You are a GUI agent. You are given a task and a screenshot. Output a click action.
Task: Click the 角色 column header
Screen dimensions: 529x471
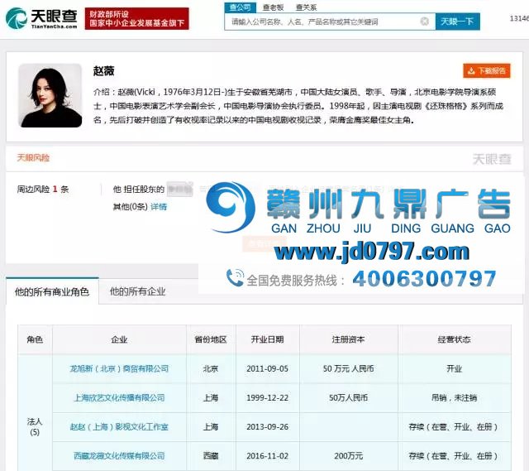(35, 339)
